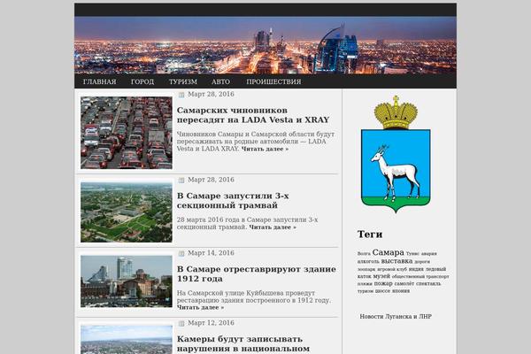Click the Samara coat of arms image

pyautogui.click(x=396, y=155)
